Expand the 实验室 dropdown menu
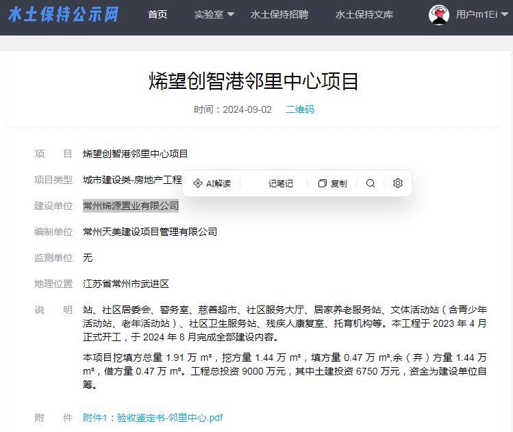Viewport: 513px width, 432px height. (x=214, y=14)
